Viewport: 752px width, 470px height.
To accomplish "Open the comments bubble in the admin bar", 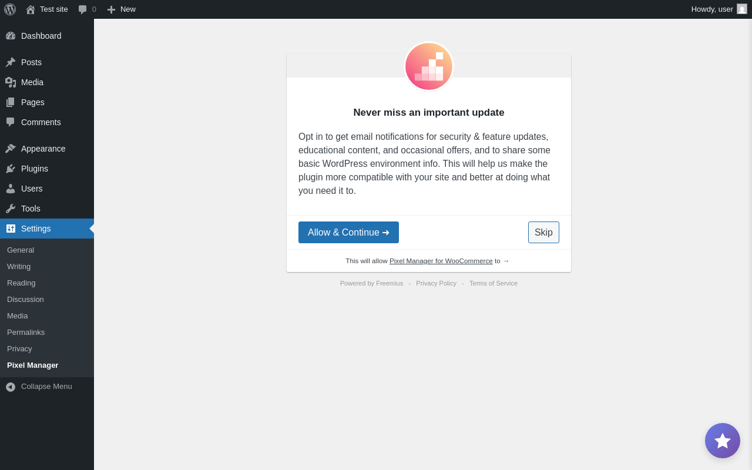I will point(87,9).
